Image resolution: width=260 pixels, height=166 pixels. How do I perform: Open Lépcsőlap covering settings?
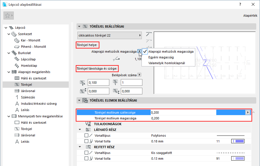tap(28, 59)
